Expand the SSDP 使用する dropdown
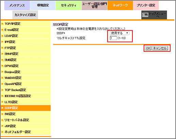 (x=119, y=33)
